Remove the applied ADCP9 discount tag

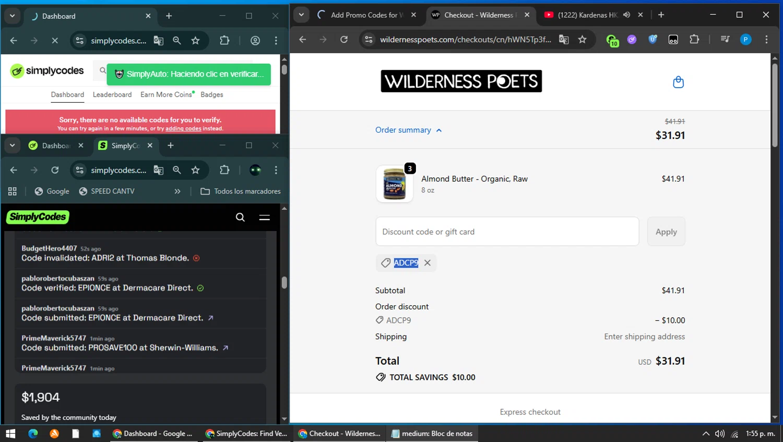pyautogui.click(x=428, y=263)
